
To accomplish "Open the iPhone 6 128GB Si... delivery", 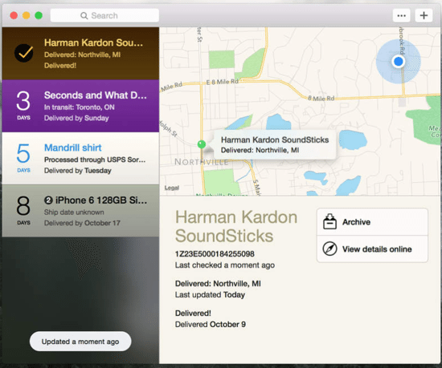I will tap(80, 211).
